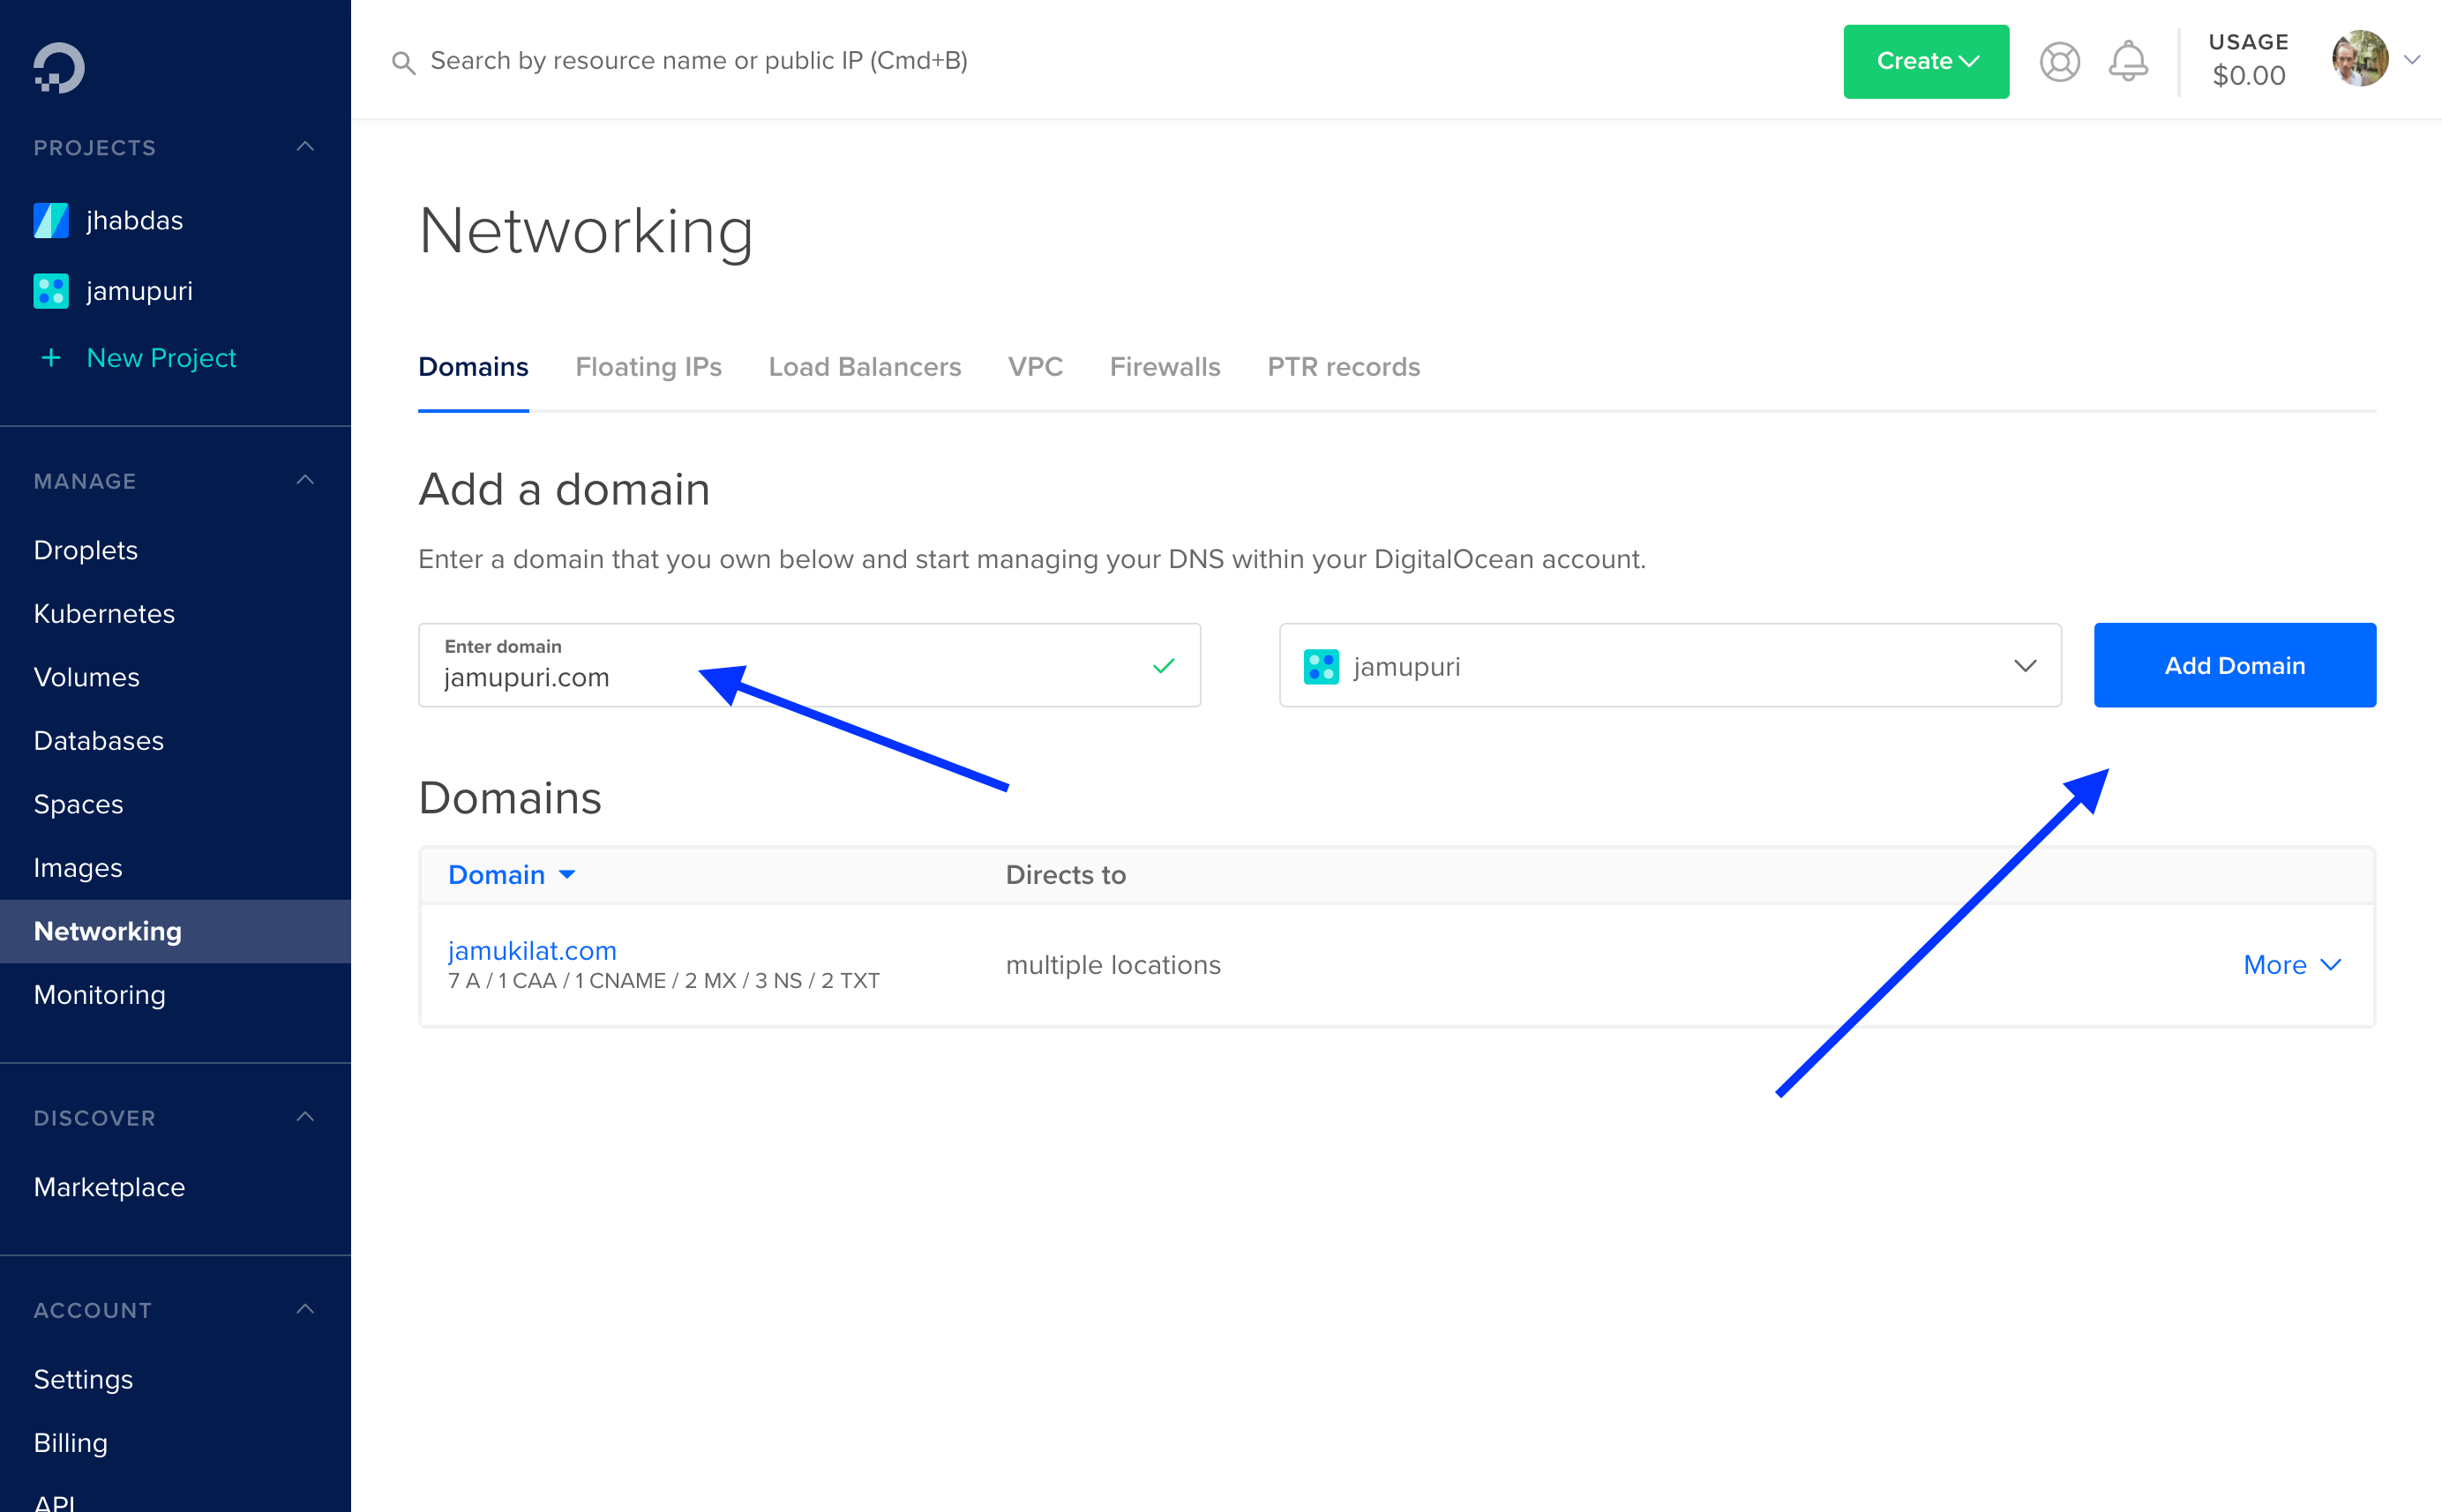Click the DigitalOcean logo
The width and height of the screenshot is (2442, 1512).
pyautogui.click(x=59, y=68)
